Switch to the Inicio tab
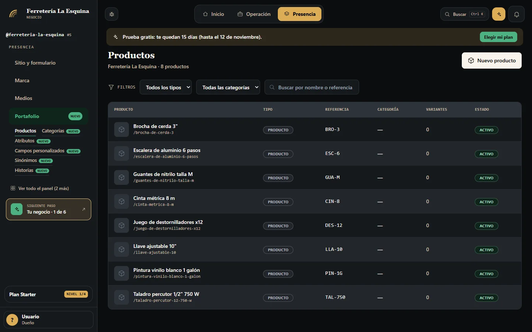 tap(214, 14)
